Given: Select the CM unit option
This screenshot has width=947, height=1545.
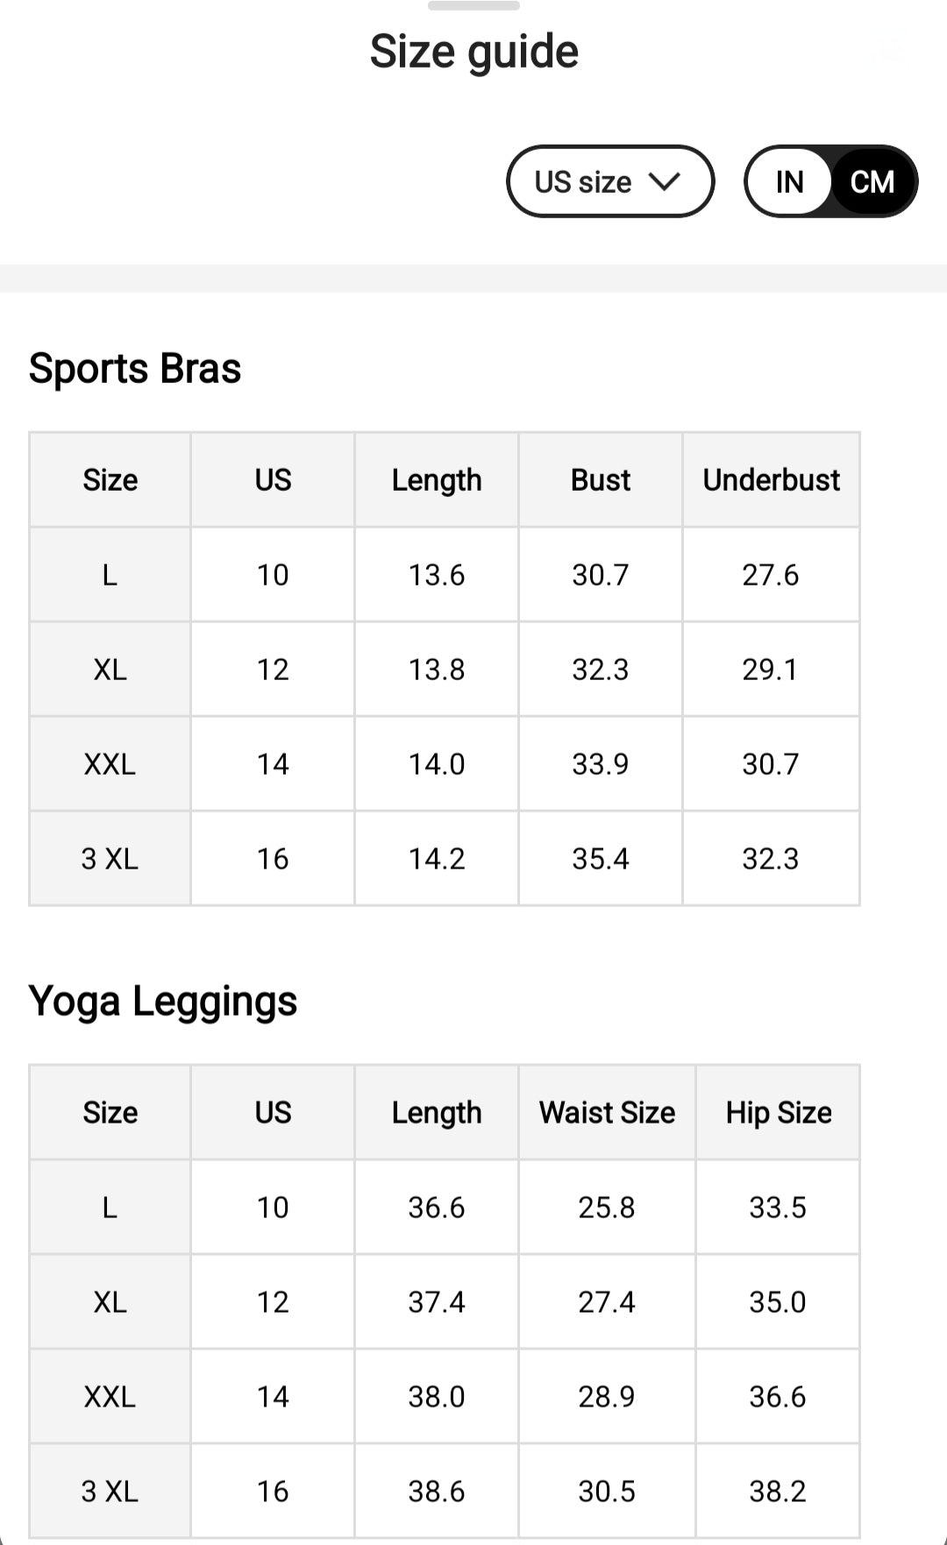Looking at the screenshot, I should pyautogui.click(x=872, y=181).
